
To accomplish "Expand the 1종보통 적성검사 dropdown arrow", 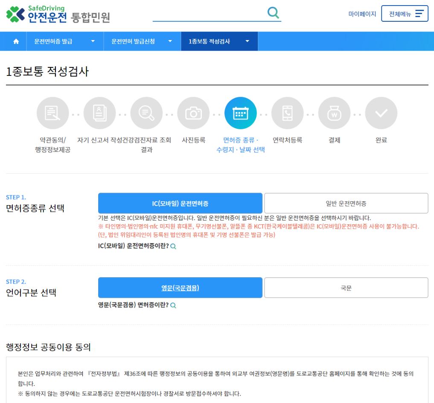I will pos(247,41).
